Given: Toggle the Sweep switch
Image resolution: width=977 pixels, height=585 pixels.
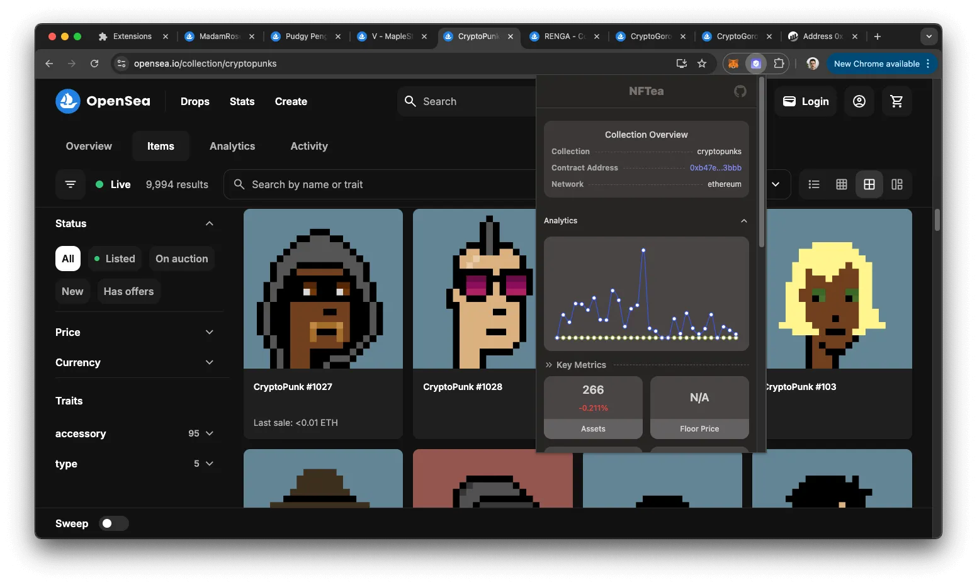Looking at the screenshot, I should 114,523.
